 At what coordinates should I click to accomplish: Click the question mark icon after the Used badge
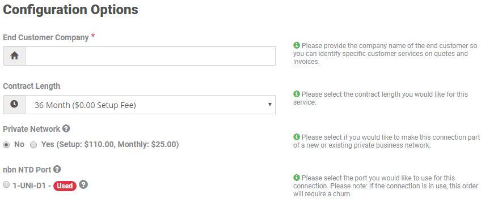tap(83, 185)
